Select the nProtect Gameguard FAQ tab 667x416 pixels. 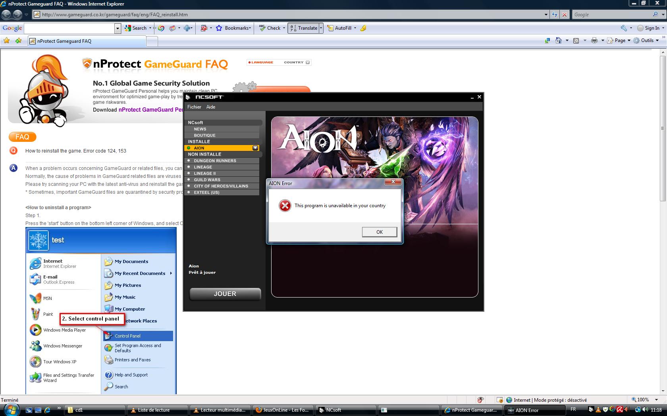point(87,41)
